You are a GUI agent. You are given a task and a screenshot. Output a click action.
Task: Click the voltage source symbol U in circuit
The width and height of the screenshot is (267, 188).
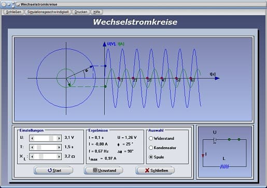[x=215, y=139]
